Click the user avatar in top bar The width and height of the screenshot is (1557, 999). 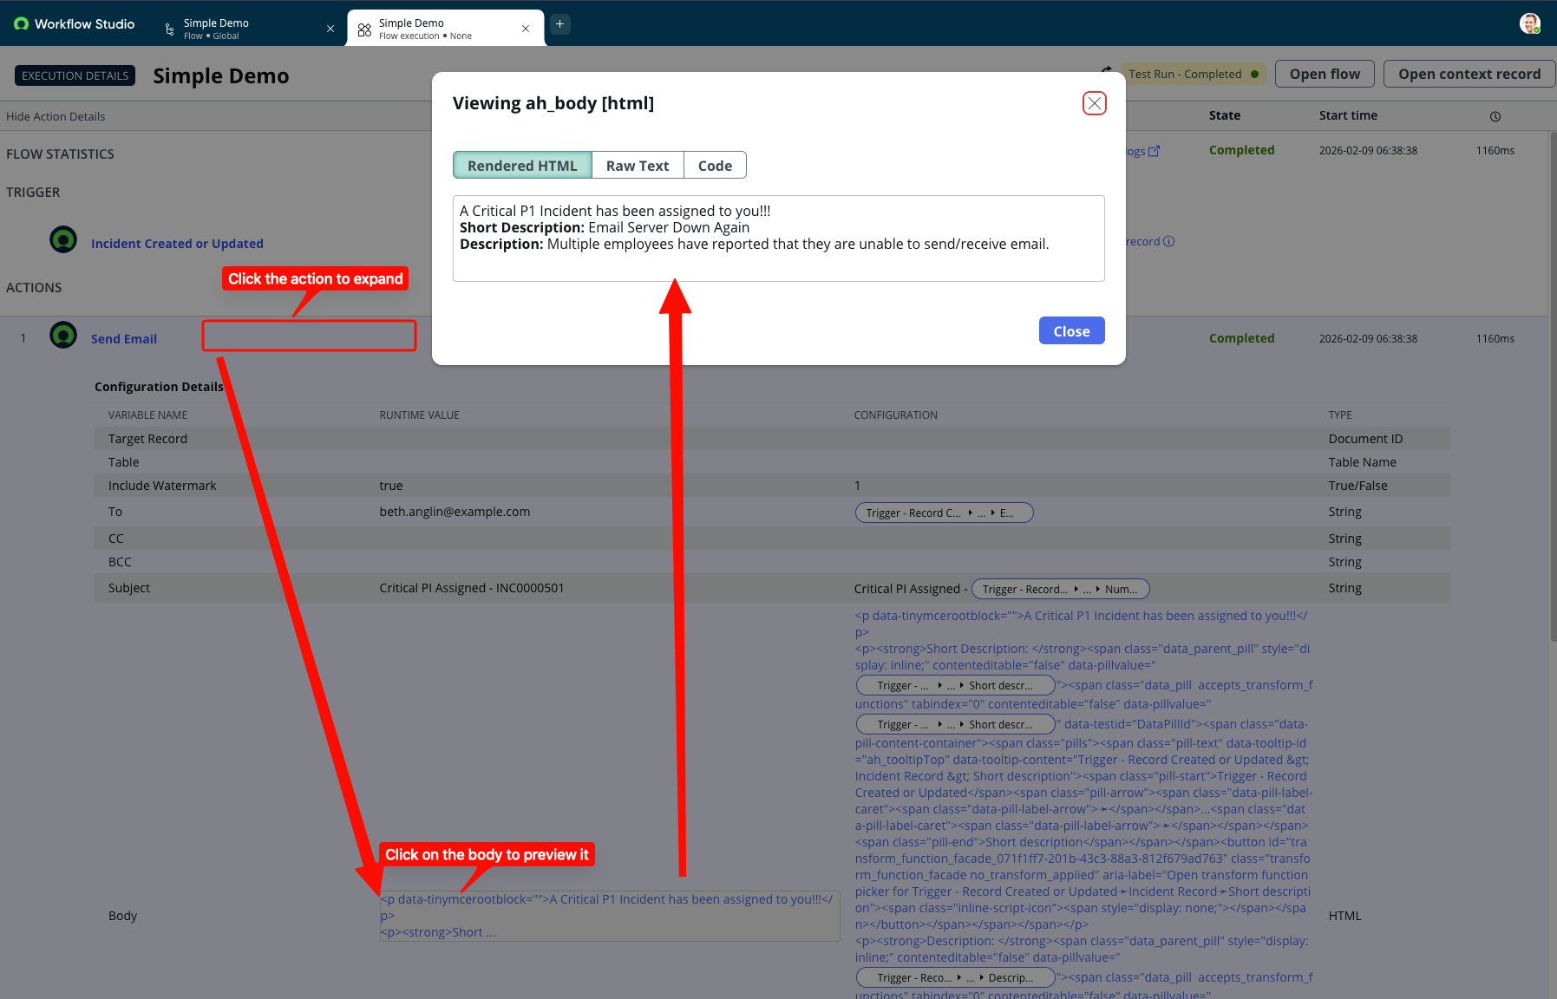click(x=1529, y=23)
